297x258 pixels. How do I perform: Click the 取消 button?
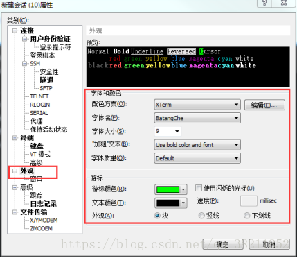269,244
